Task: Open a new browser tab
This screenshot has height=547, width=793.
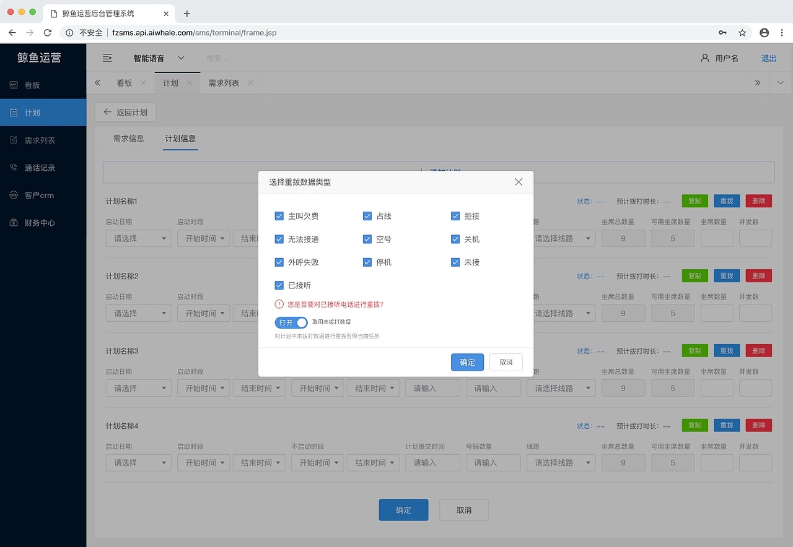Action: coord(187,13)
